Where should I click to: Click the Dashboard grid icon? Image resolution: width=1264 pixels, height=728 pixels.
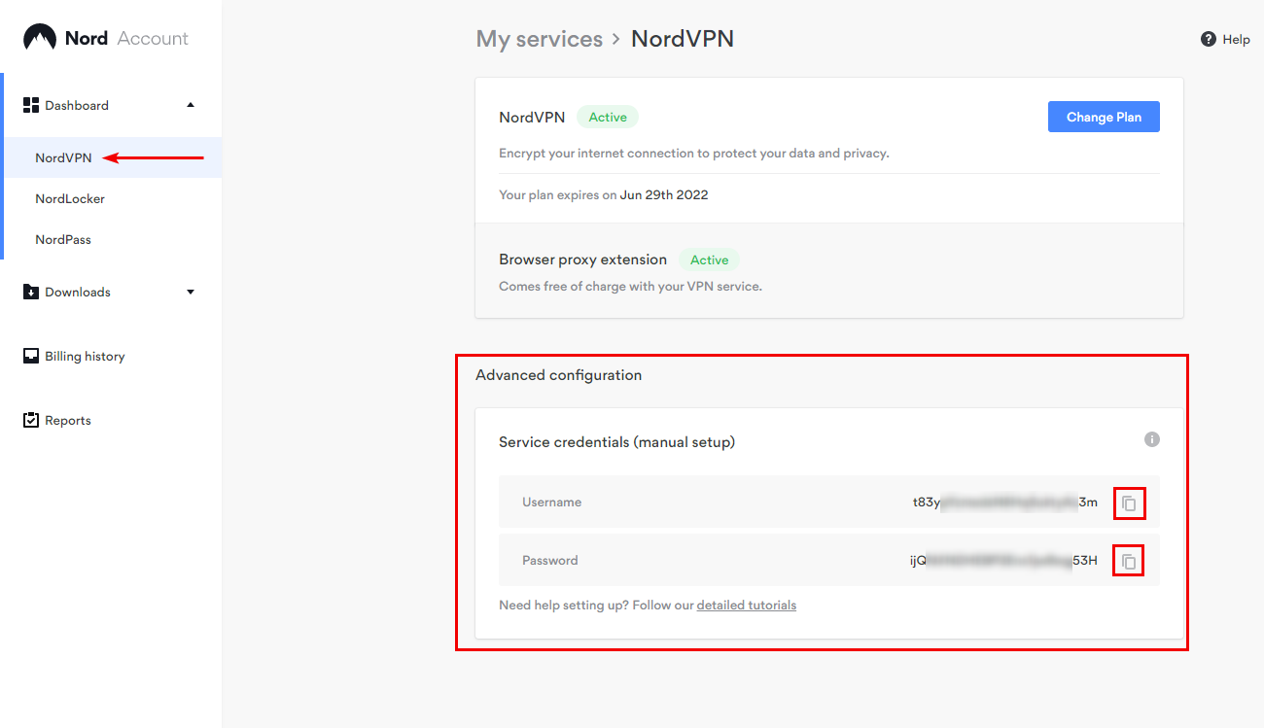[x=32, y=104]
